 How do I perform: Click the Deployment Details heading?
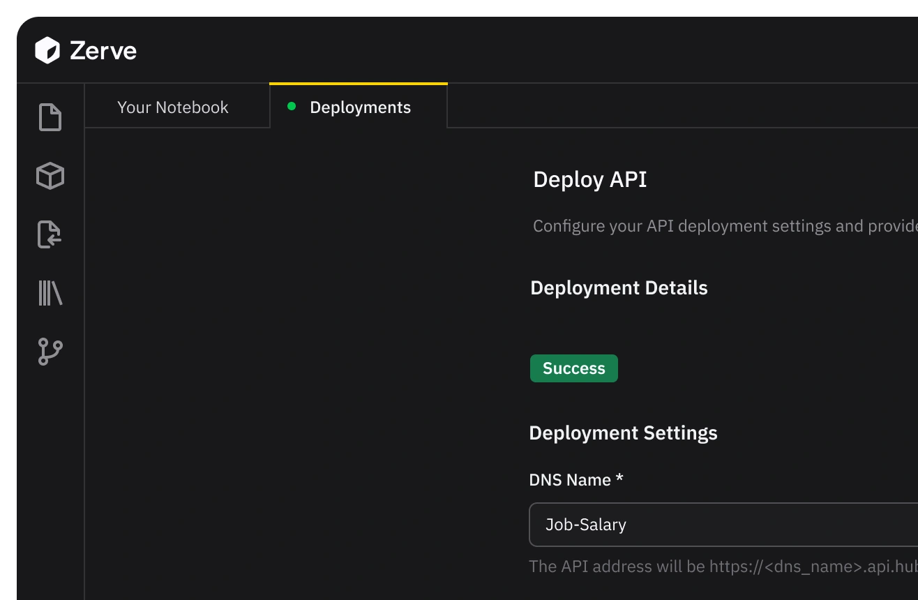pyautogui.click(x=619, y=288)
